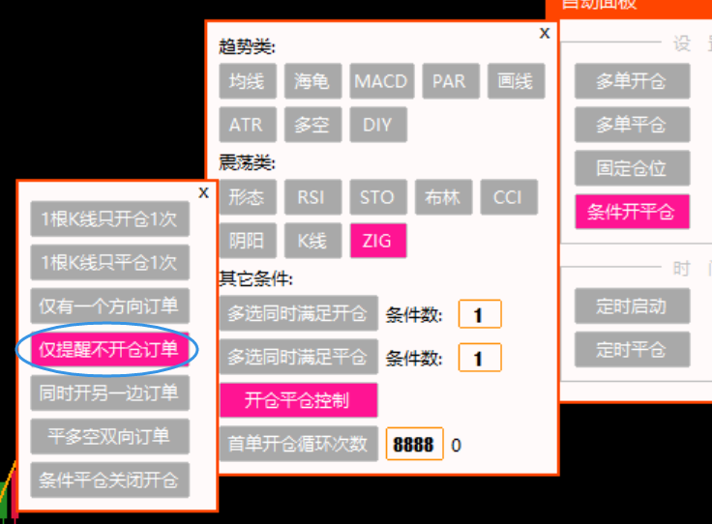Toggle 仅提醒不开仓订单 option off
The width and height of the screenshot is (712, 524).
coord(109,349)
